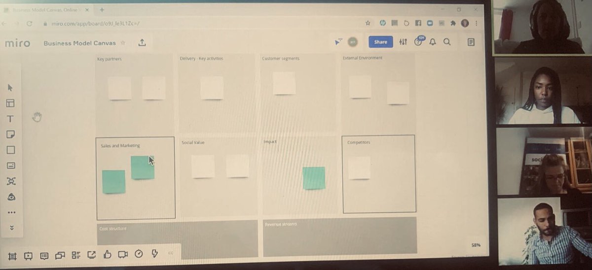Start a Video chat icon

pos(123,254)
